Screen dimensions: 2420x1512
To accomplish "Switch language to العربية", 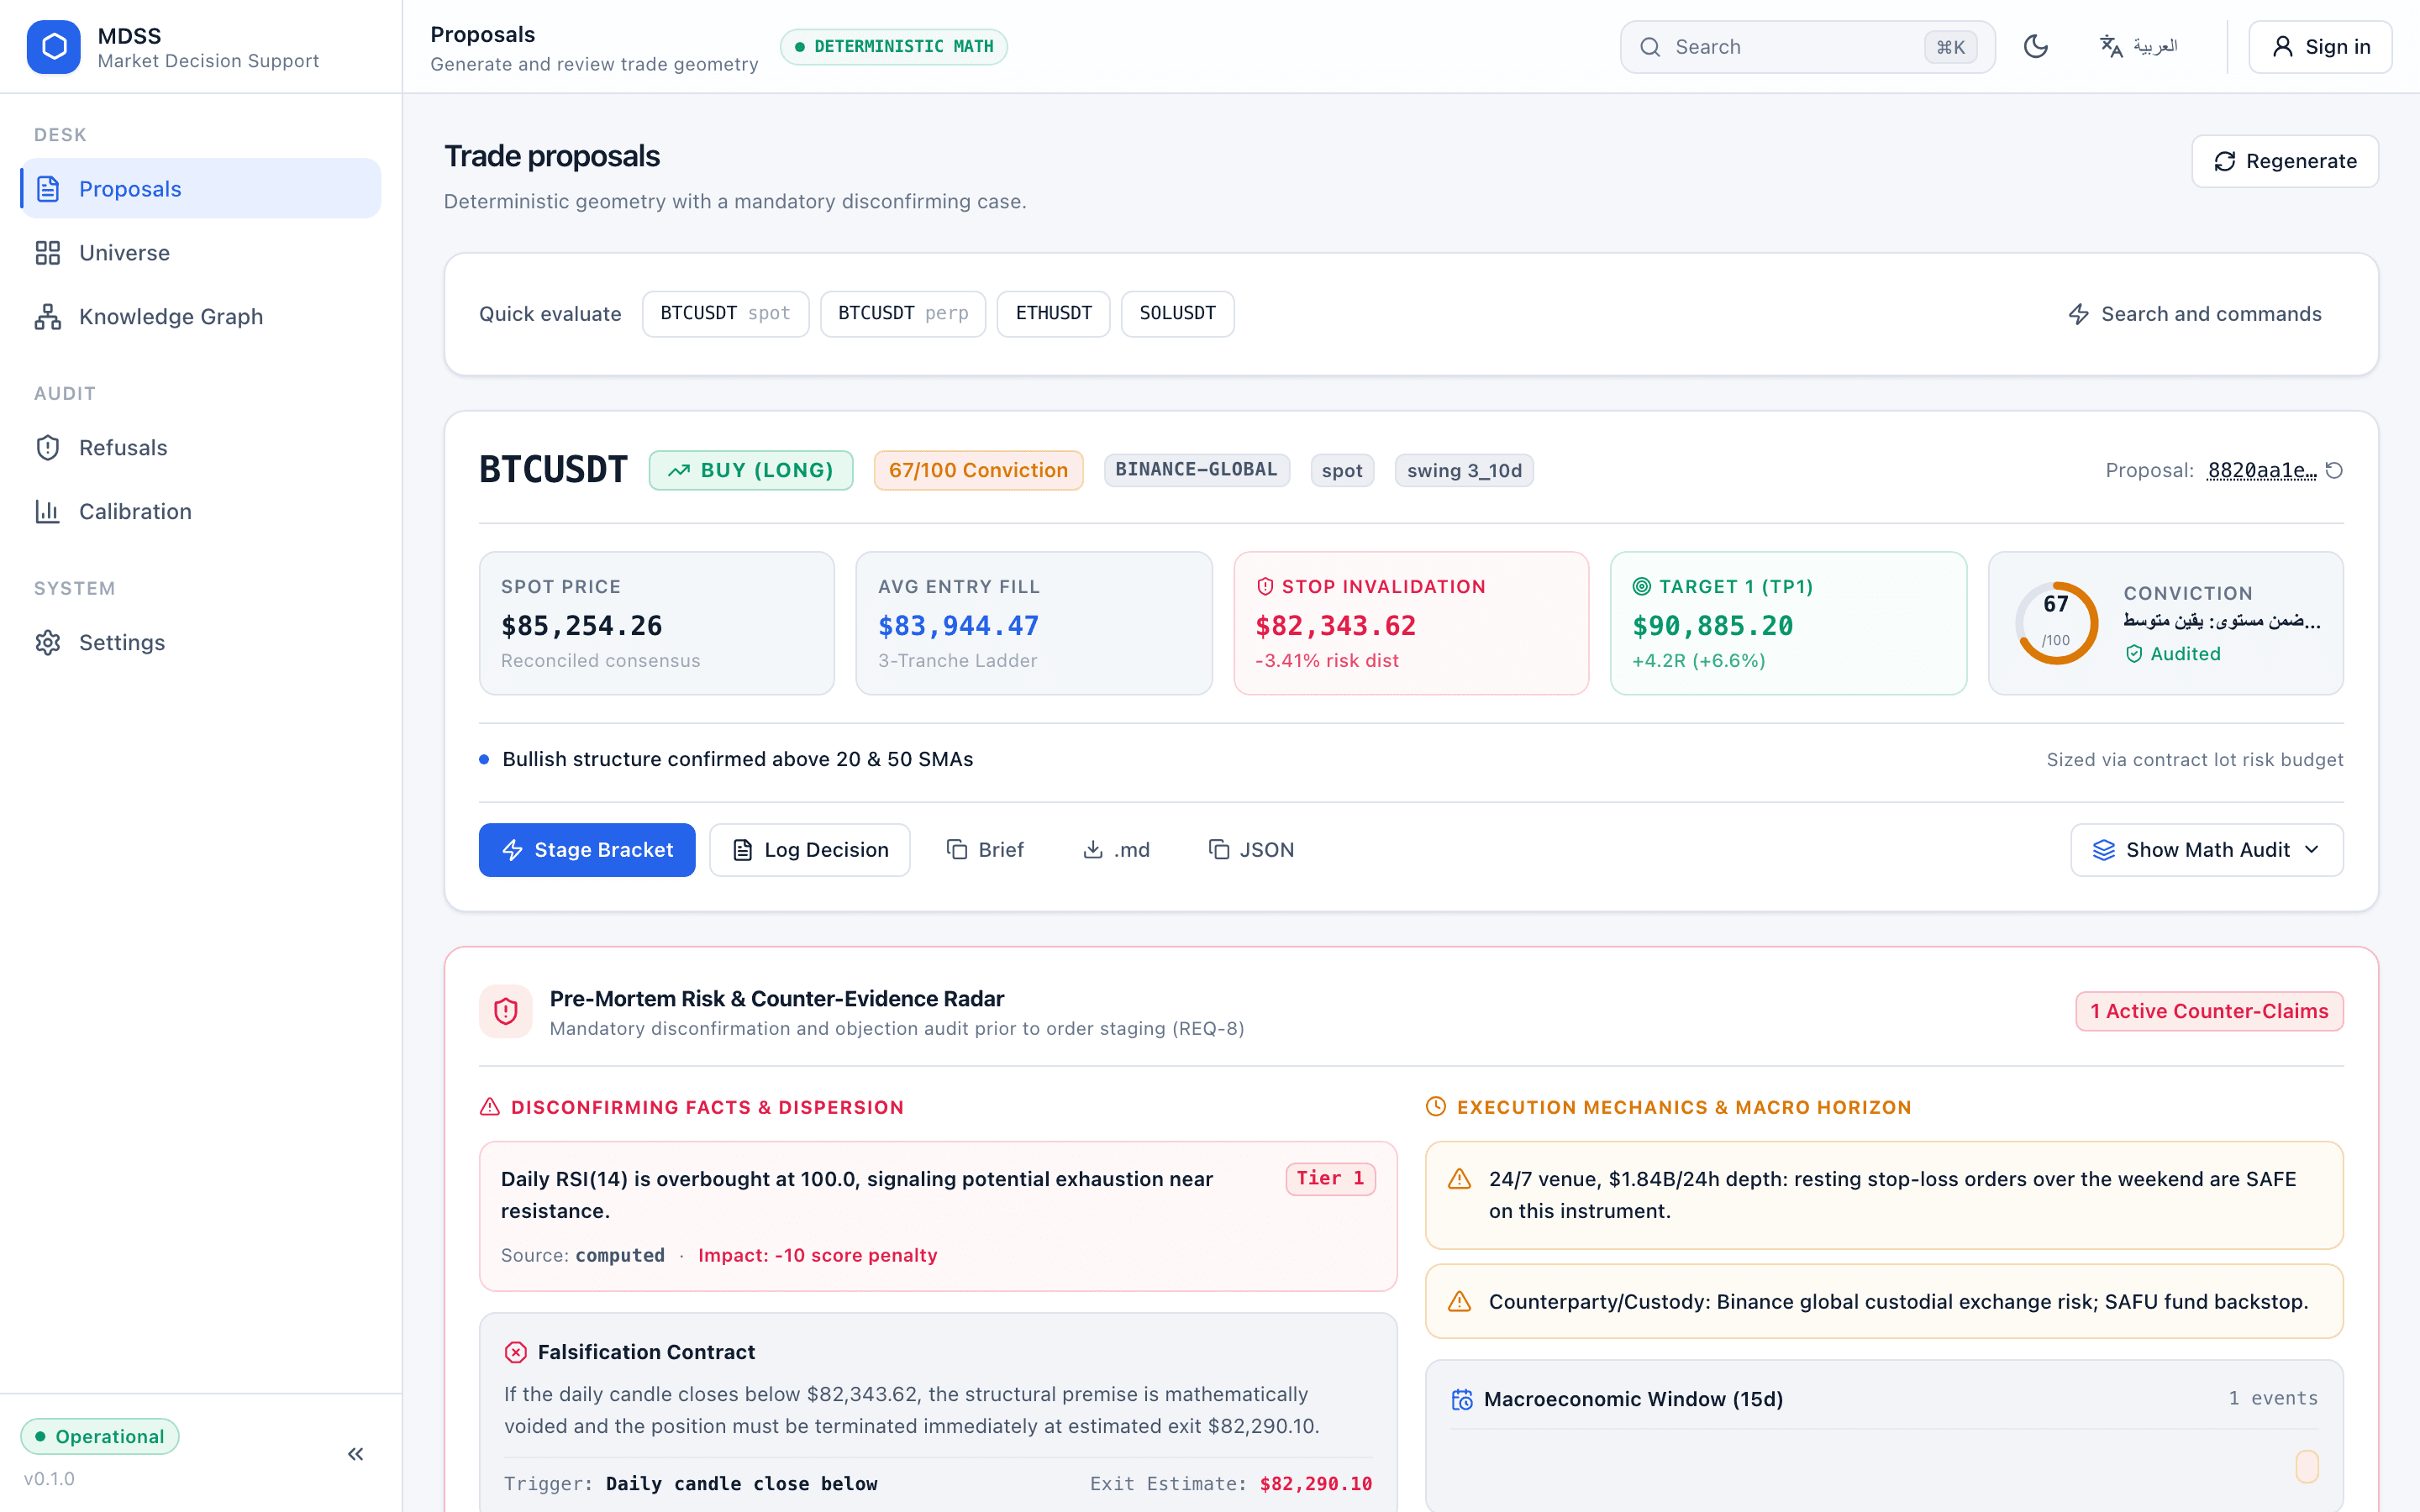I will pyautogui.click(x=2139, y=47).
